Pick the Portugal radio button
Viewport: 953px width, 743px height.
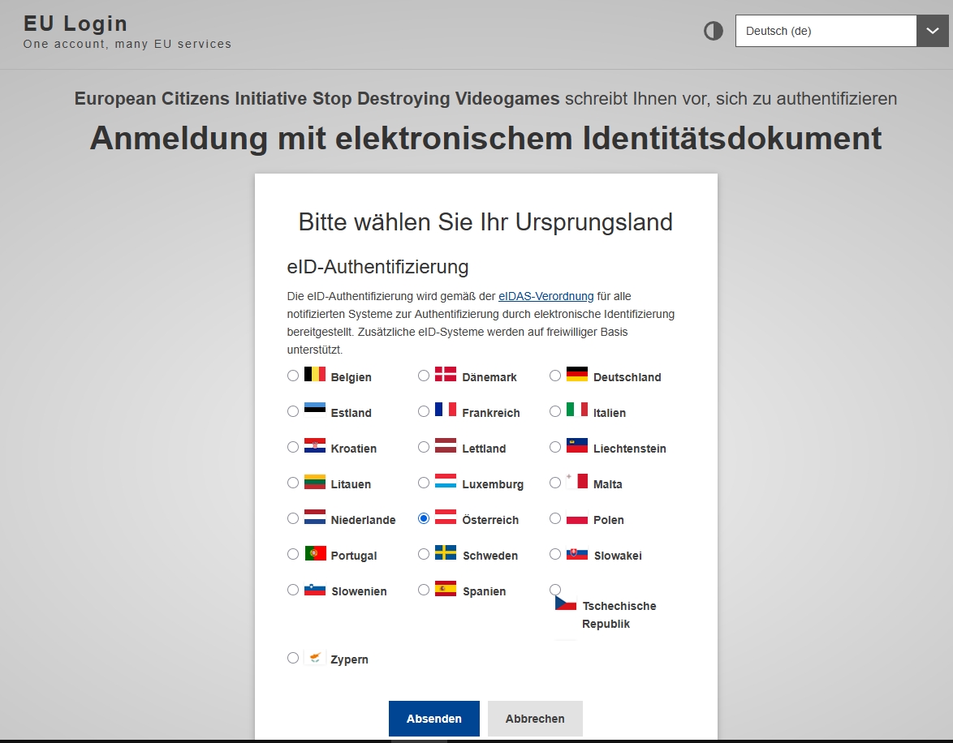(293, 554)
